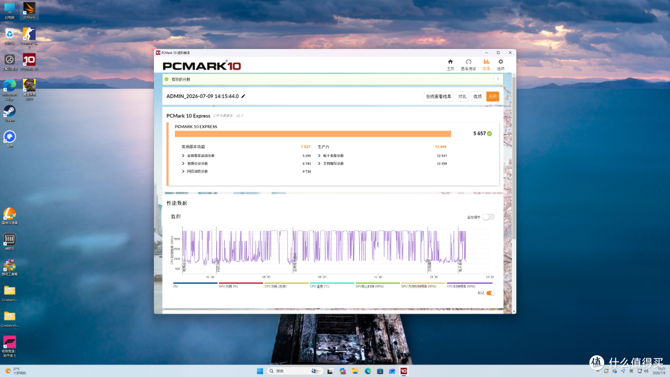The height and width of the screenshot is (377, 670).
Task: Open This PC desktop icon
Action: (9, 11)
